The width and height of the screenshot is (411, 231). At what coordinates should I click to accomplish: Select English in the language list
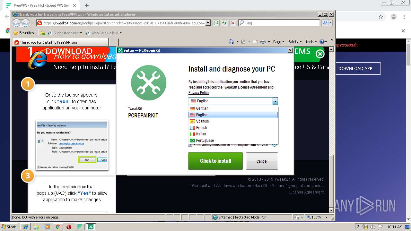point(233,115)
